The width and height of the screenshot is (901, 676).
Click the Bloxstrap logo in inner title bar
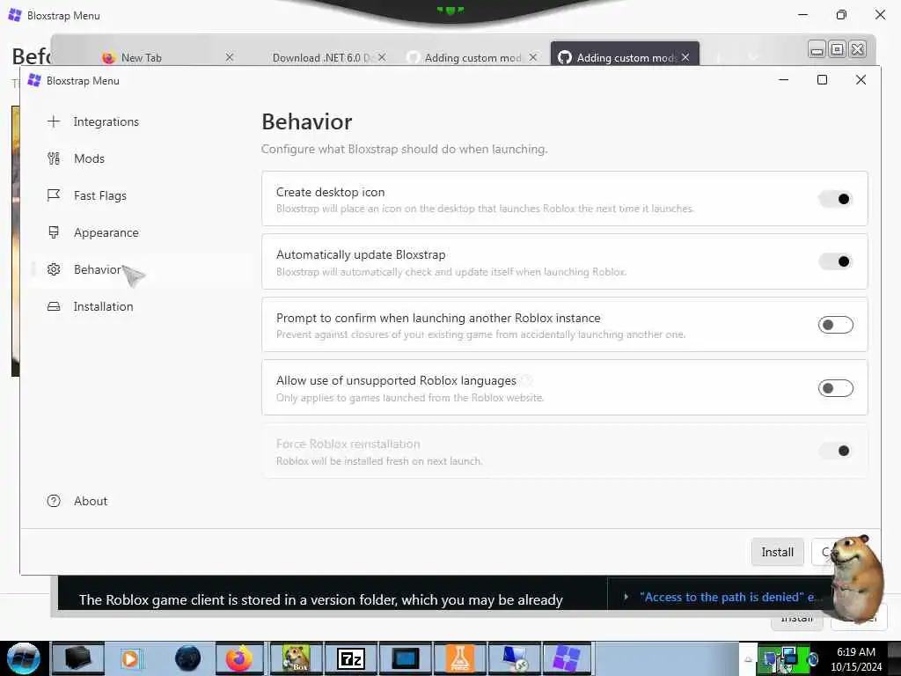coord(34,80)
